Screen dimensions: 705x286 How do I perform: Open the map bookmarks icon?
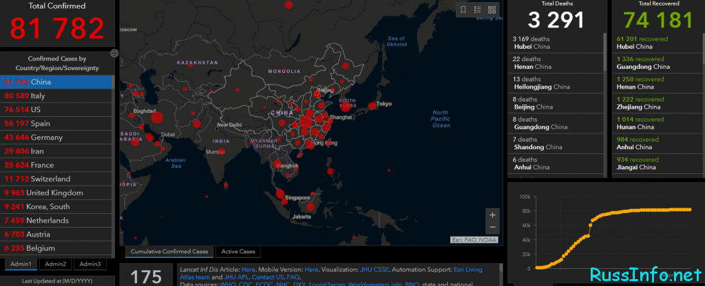pyautogui.click(x=463, y=10)
